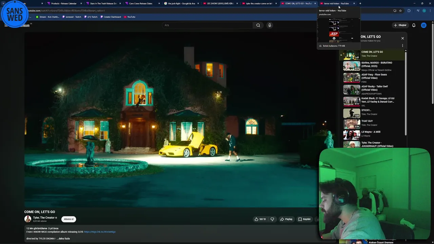The height and width of the screenshot is (244, 434).
Task: Focus the Ara search field
Action: pos(208,25)
